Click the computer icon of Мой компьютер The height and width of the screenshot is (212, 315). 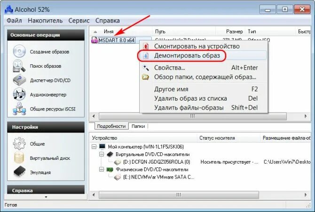102,147
